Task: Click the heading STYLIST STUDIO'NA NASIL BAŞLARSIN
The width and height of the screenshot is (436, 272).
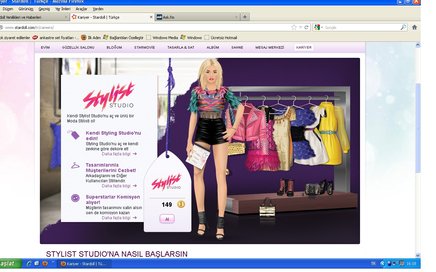Action: point(116,254)
